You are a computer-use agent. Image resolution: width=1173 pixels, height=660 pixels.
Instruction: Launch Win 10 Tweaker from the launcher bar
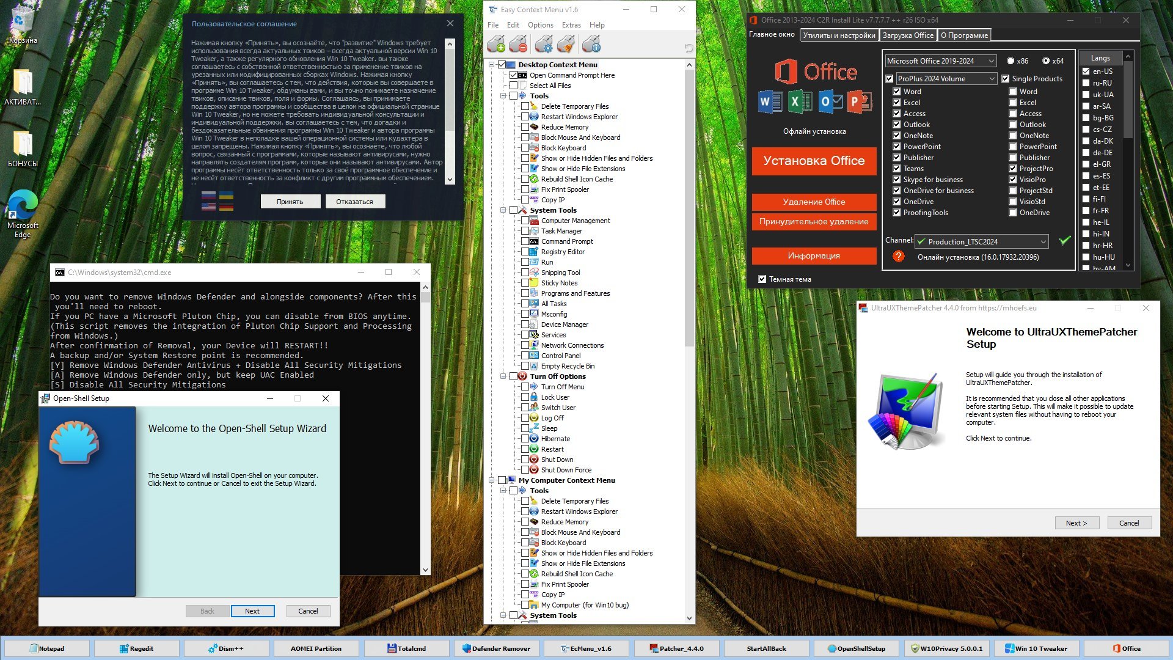coord(1036,648)
